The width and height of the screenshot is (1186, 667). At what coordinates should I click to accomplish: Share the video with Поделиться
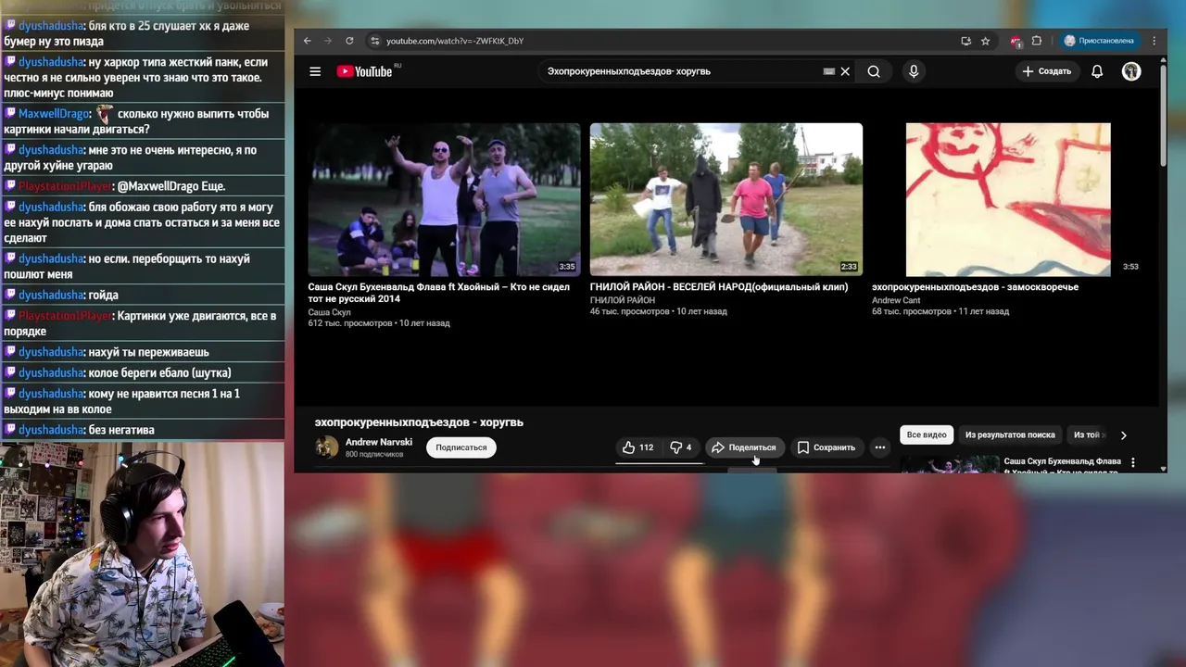click(x=743, y=447)
